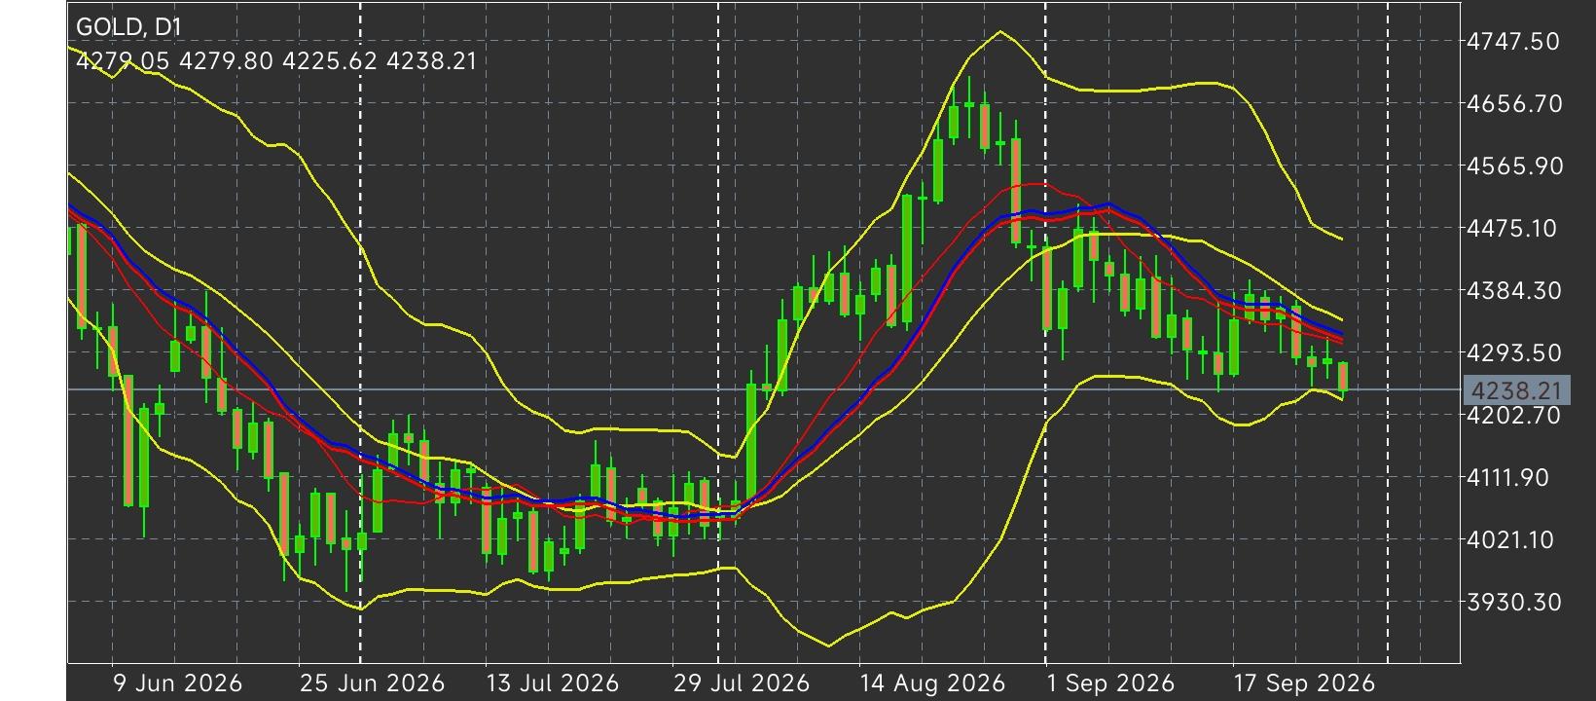
Task: Click the 13 Jul 2026 date label
Action: pyautogui.click(x=553, y=683)
